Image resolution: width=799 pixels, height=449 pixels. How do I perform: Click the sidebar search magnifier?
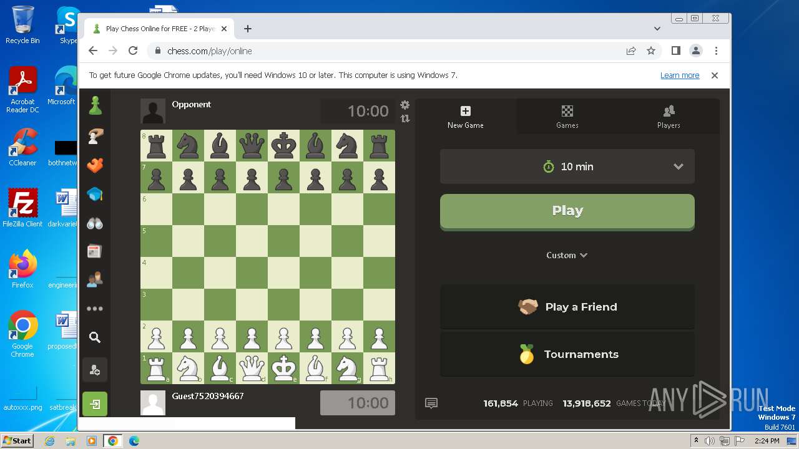pyautogui.click(x=95, y=337)
